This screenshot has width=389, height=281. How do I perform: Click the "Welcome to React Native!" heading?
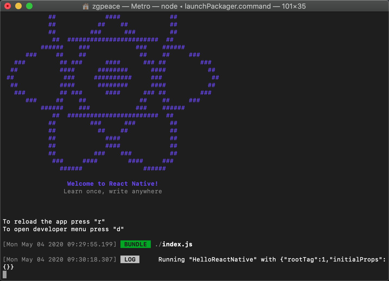[x=113, y=184]
